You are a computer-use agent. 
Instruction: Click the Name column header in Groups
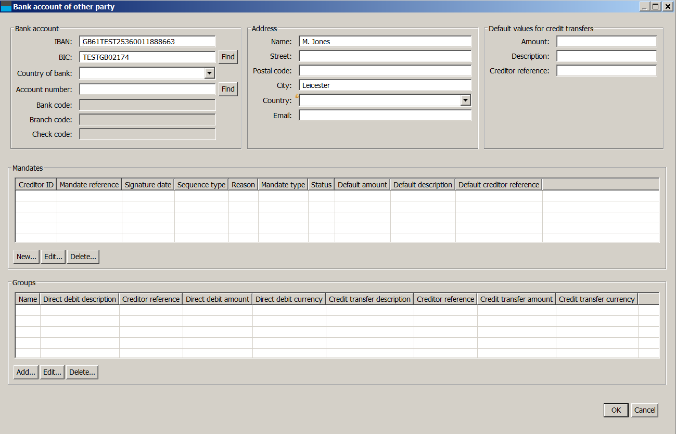[x=28, y=299]
